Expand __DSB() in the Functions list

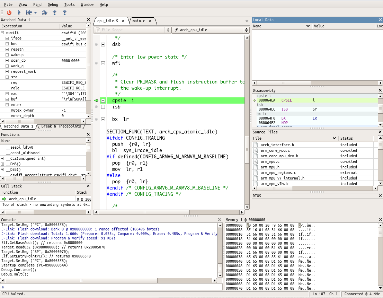click(x=2, y=169)
